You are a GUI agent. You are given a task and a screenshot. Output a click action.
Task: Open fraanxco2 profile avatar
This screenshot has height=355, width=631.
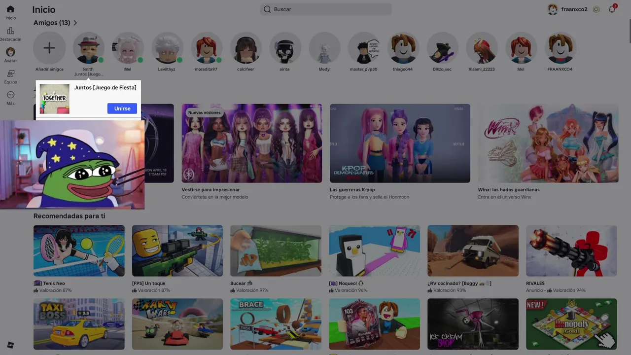pyautogui.click(x=553, y=9)
